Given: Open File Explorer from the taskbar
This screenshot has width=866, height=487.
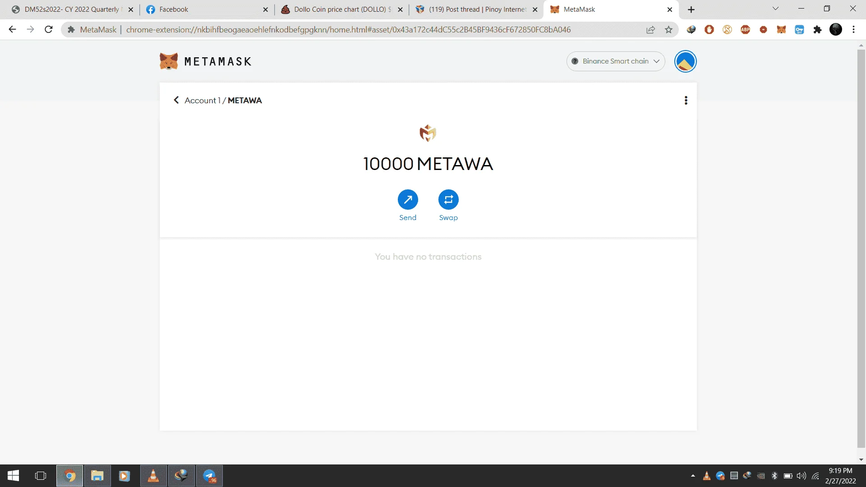Looking at the screenshot, I should (97, 476).
